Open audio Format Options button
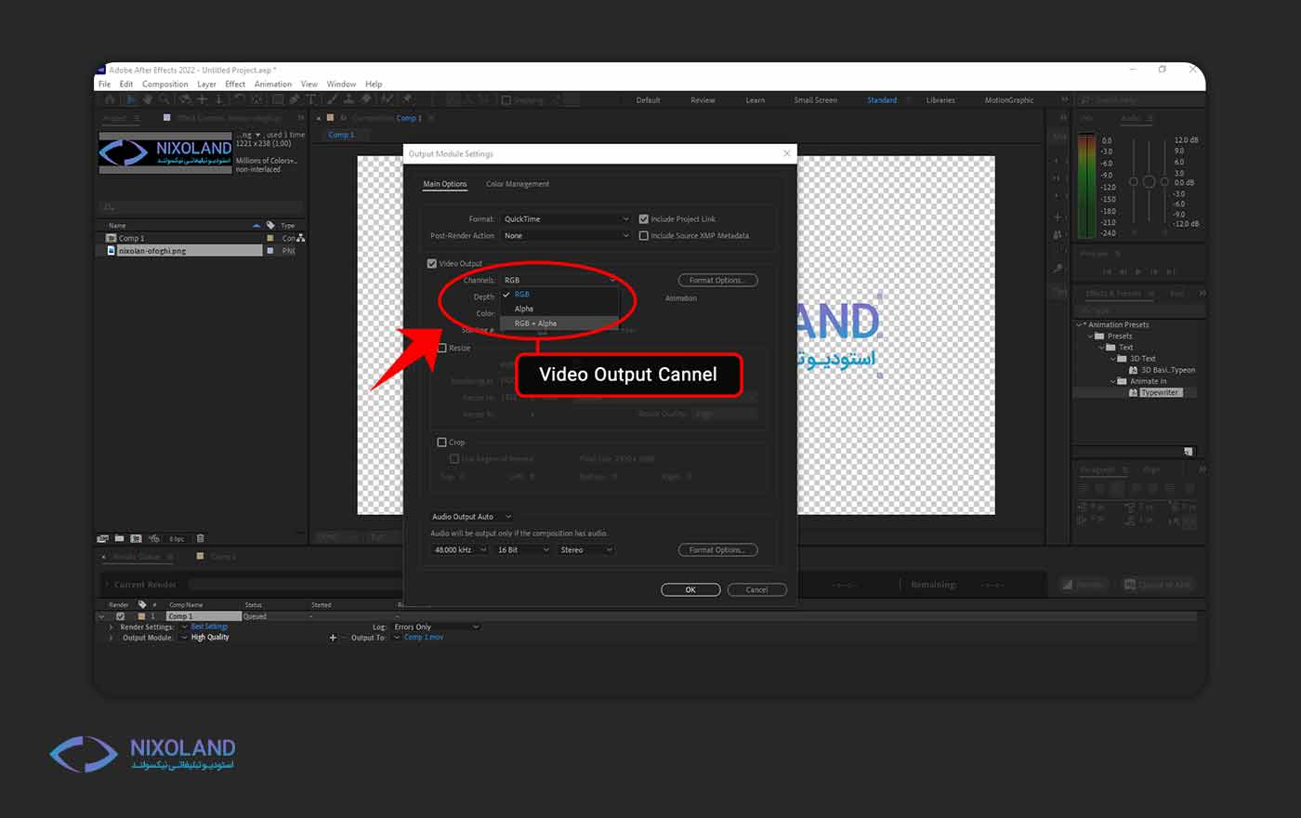Image resolution: width=1301 pixels, height=818 pixels. pyautogui.click(x=717, y=550)
